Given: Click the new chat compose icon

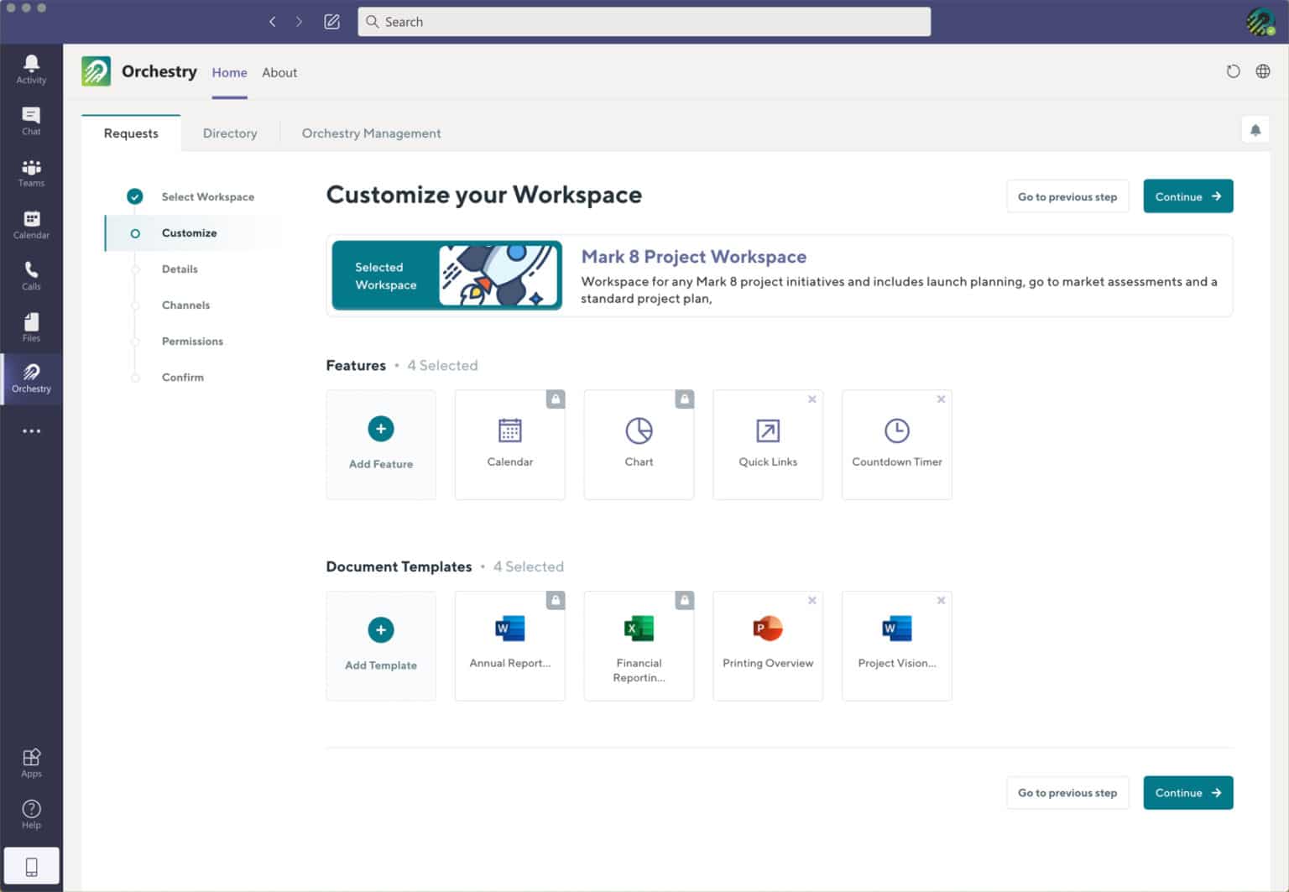Looking at the screenshot, I should 331,22.
